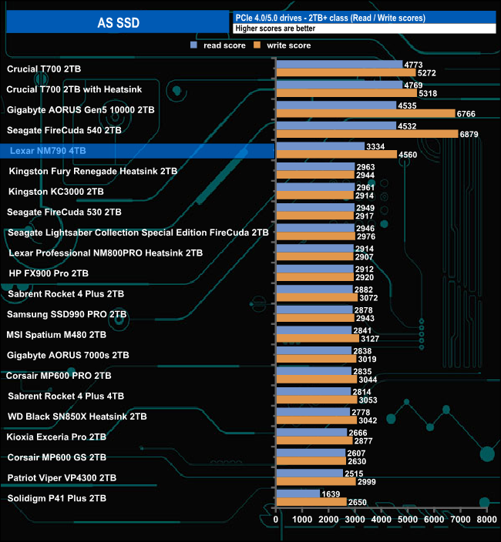Click the 'Seagate FireCuda 530 2TB' label
Image resolution: width=501 pixels, height=542 pixels.
click(x=64, y=212)
